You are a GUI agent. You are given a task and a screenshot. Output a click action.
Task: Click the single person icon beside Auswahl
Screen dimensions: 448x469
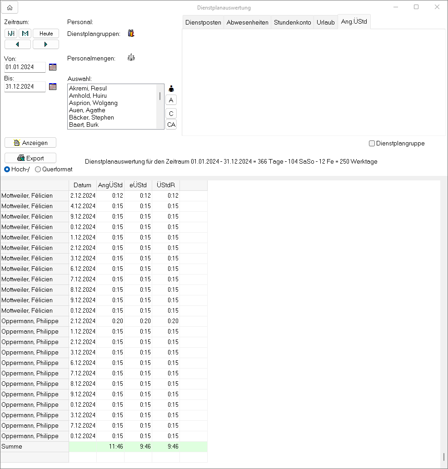point(171,89)
